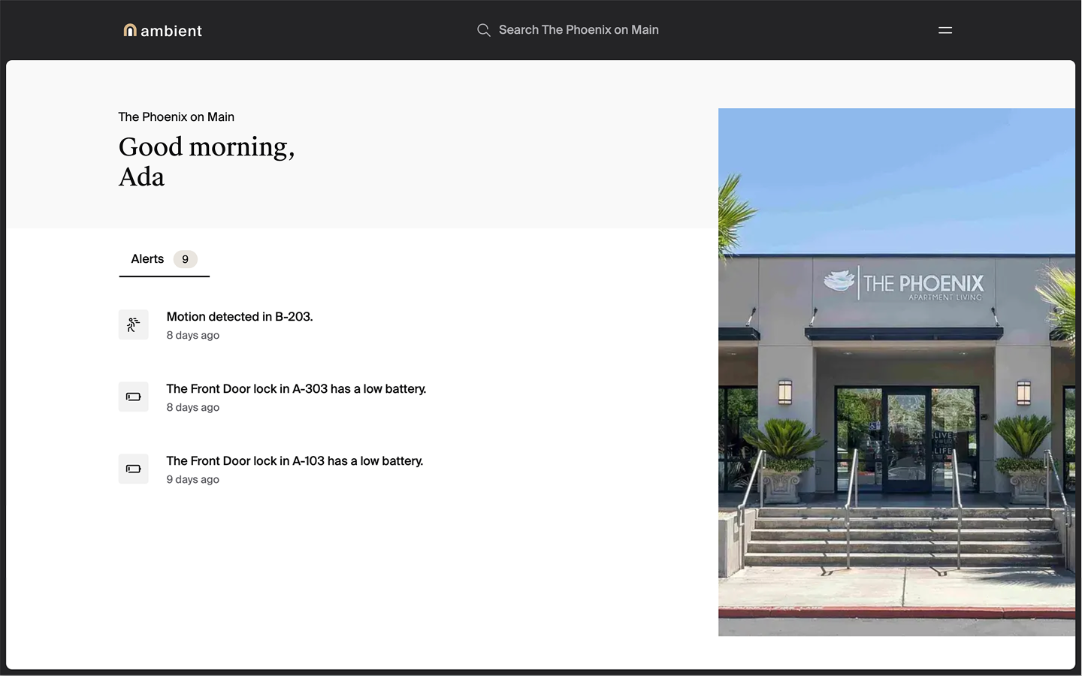Click the magnifying glass search icon
This screenshot has height=676, width=1082.
(x=483, y=30)
